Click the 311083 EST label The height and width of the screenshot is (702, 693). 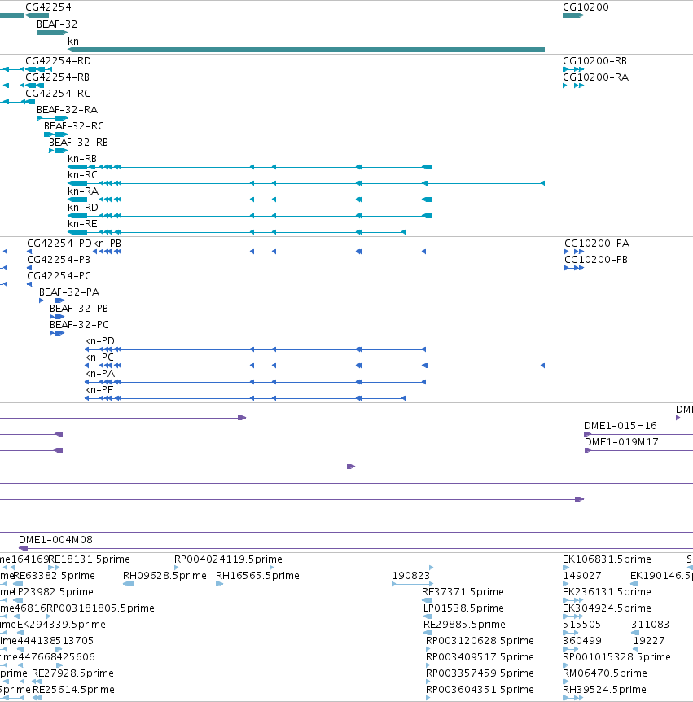pos(650,625)
